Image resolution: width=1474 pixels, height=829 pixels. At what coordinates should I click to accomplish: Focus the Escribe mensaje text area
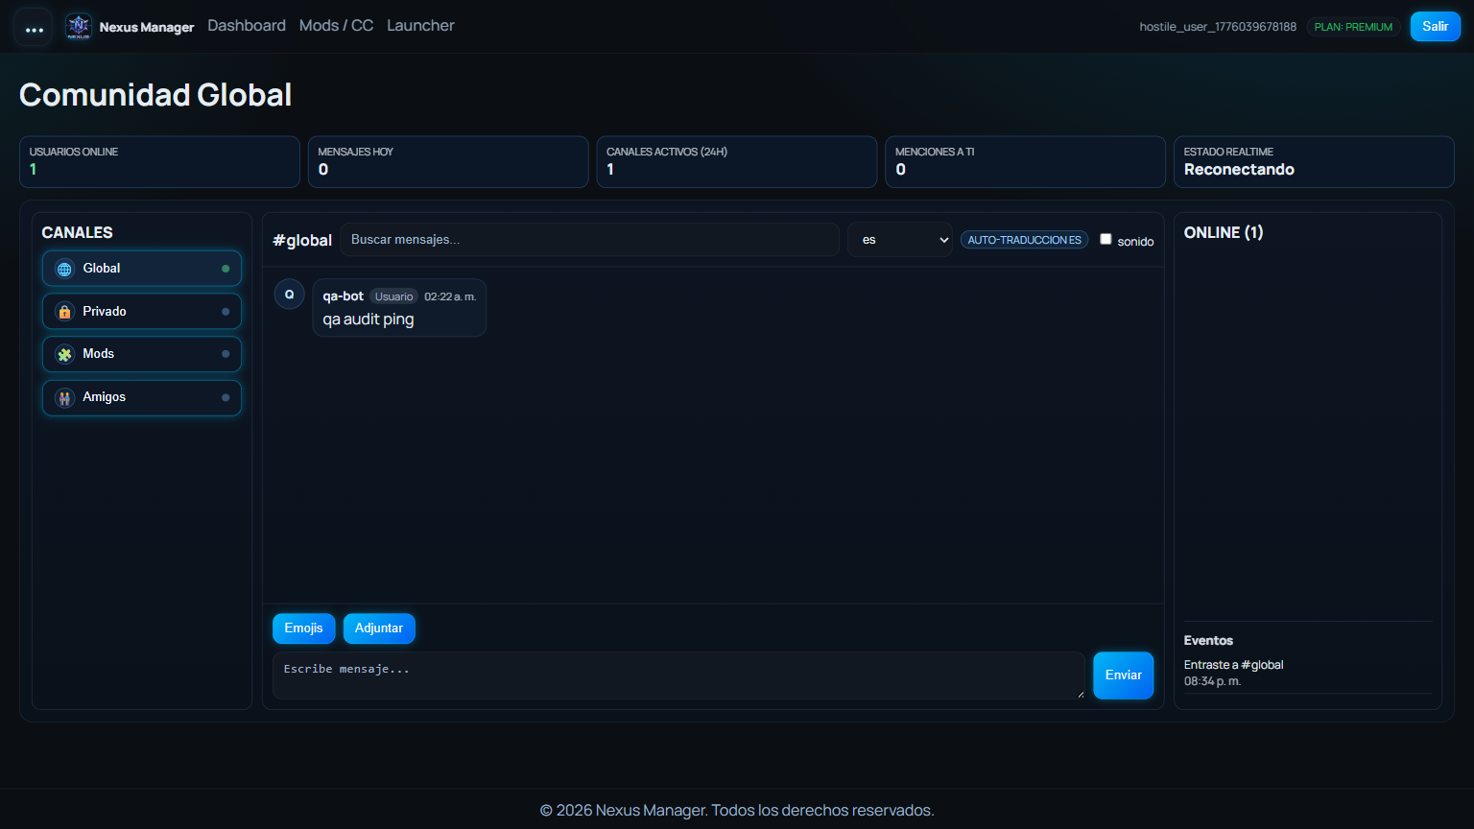[x=678, y=675]
